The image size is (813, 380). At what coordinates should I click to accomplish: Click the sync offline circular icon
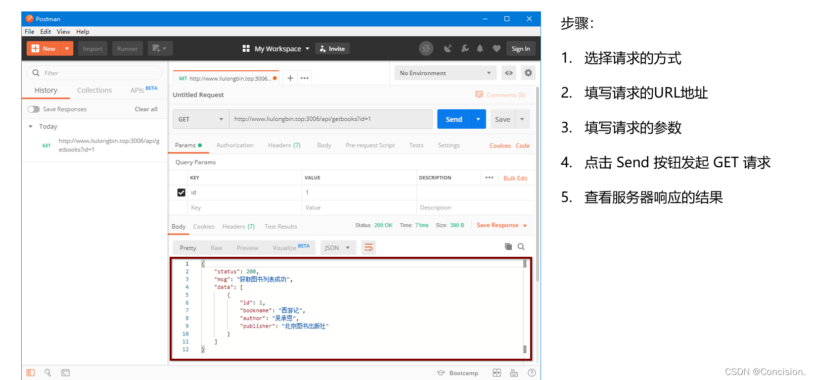pos(426,48)
